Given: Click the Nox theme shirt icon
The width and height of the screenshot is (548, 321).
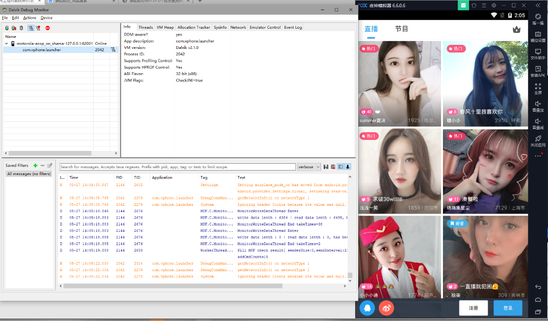Looking at the screenshot, I should [x=474, y=5].
